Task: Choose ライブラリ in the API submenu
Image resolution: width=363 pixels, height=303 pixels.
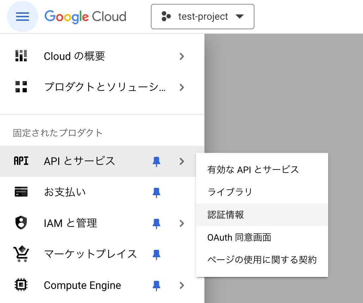Action: click(230, 192)
